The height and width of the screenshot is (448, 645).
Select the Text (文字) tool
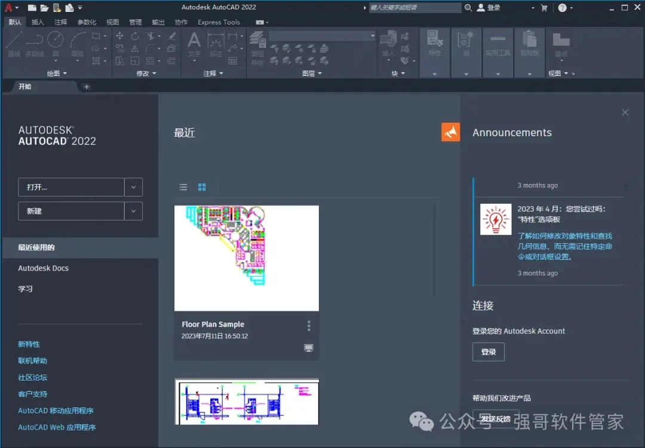tap(193, 45)
